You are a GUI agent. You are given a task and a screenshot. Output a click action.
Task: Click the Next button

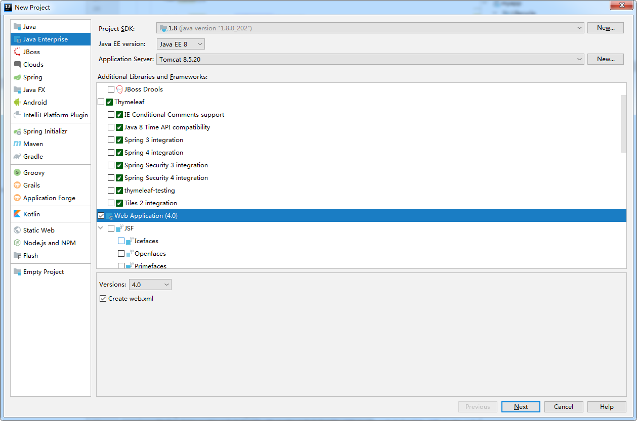[x=521, y=406]
